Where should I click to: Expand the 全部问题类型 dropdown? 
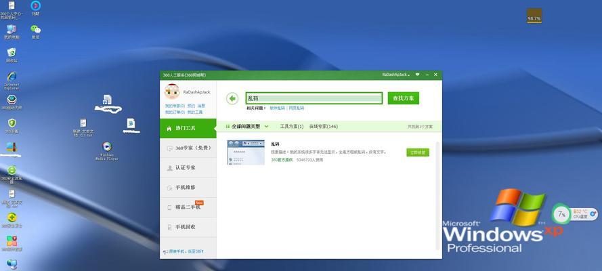click(x=247, y=126)
